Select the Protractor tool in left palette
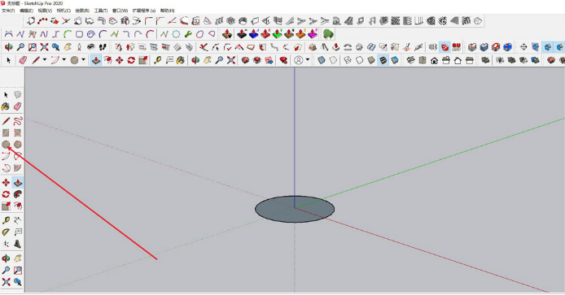 pyautogui.click(x=6, y=232)
